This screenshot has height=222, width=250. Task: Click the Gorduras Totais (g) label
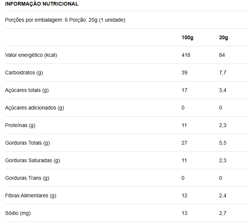(x=27, y=143)
